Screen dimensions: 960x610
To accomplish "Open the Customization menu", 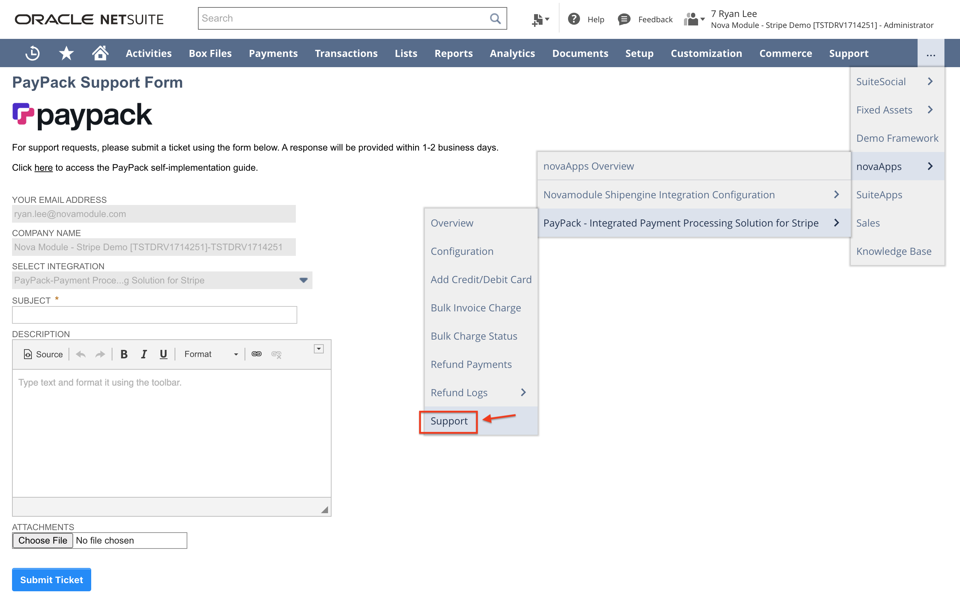I will click(x=706, y=53).
